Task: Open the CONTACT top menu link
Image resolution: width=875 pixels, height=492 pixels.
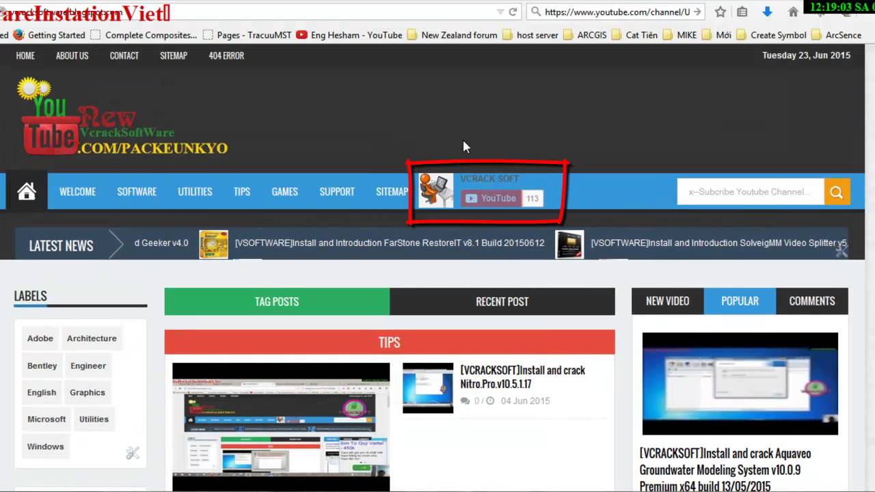Action: point(124,55)
